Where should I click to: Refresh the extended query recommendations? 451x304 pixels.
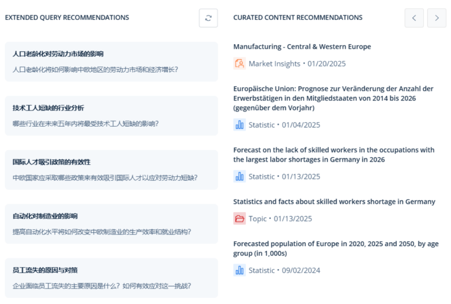click(208, 18)
